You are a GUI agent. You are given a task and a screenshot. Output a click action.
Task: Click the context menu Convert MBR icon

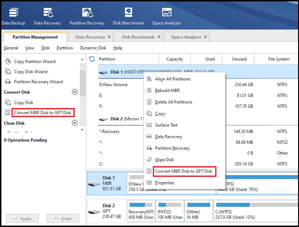149,171
